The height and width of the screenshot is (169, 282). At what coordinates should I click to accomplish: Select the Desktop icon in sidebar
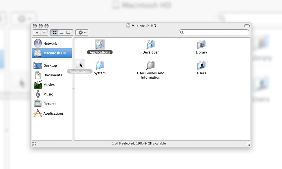[38, 66]
